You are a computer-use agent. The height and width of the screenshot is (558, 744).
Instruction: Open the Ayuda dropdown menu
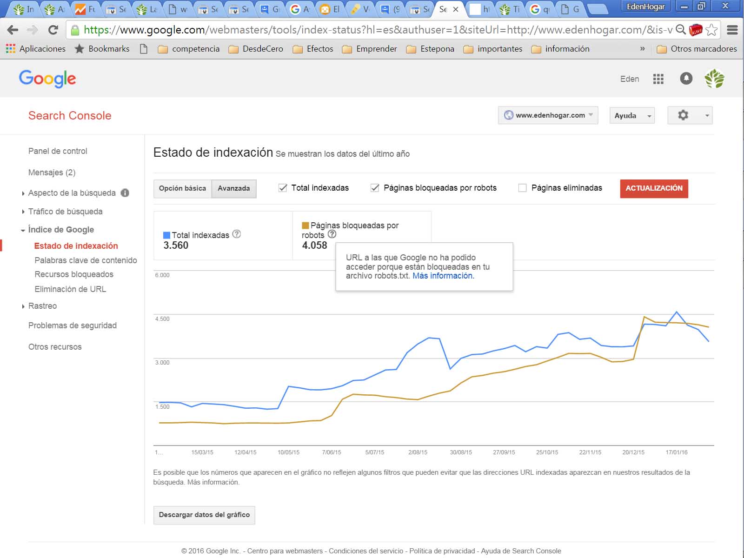point(632,115)
